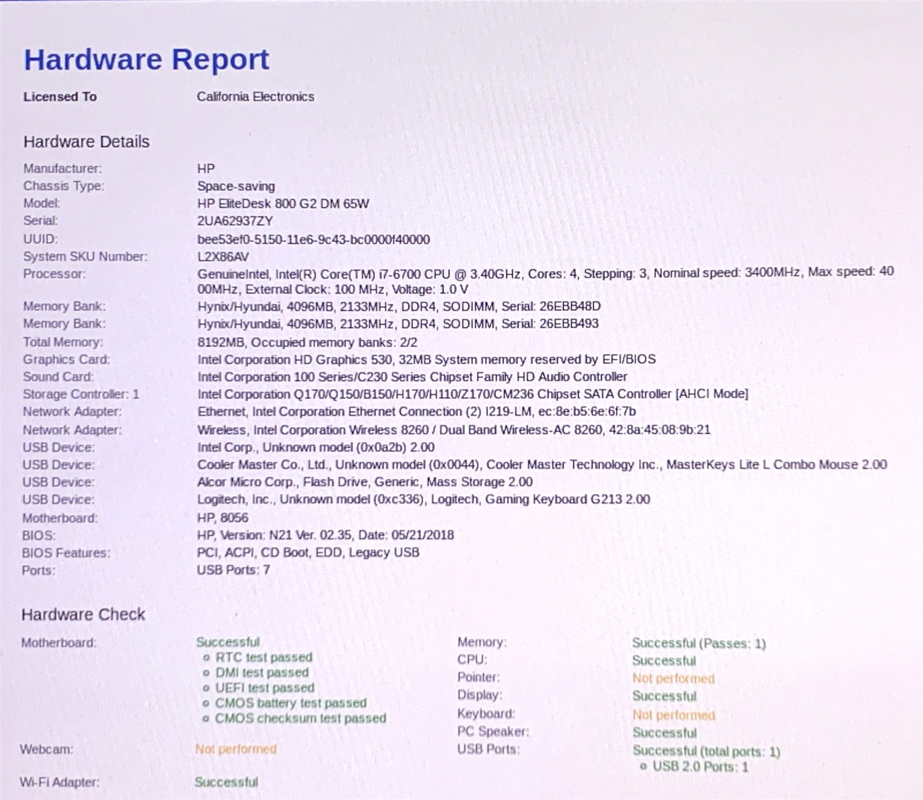The width and height of the screenshot is (923, 800).
Task: Click the USB Ports Successful (total ports: 1) result
Action: click(x=706, y=752)
